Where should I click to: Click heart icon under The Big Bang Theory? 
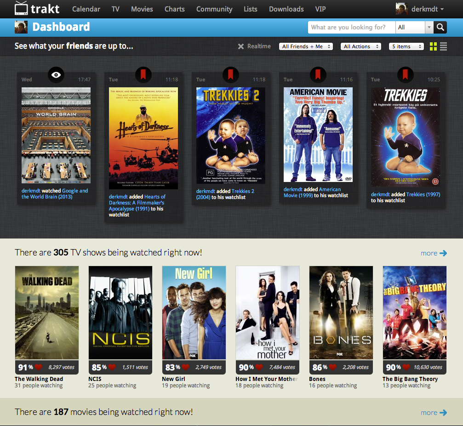[x=406, y=367]
